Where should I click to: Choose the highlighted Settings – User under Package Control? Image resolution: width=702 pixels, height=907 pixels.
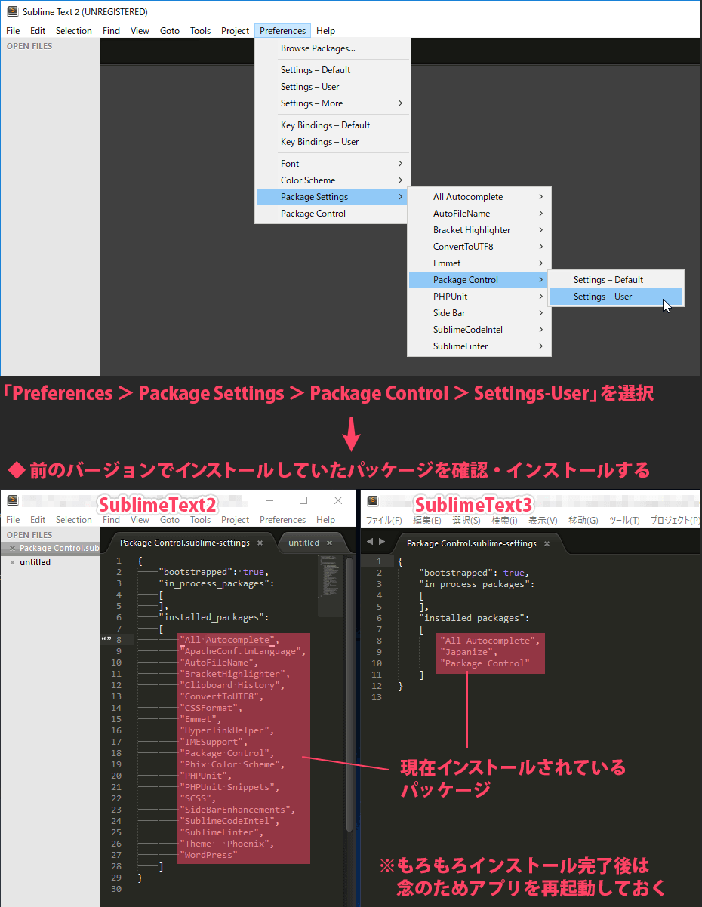click(x=616, y=297)
